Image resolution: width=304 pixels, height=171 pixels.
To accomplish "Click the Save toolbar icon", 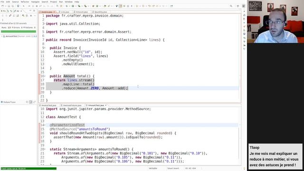I will 9,6.
